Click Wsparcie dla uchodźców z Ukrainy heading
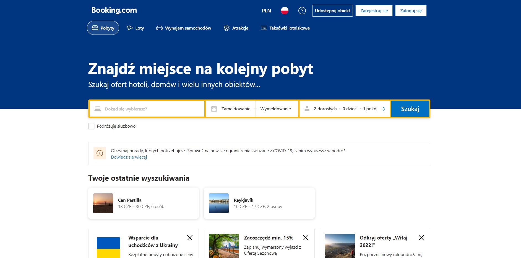 click(x=153, y=241)
